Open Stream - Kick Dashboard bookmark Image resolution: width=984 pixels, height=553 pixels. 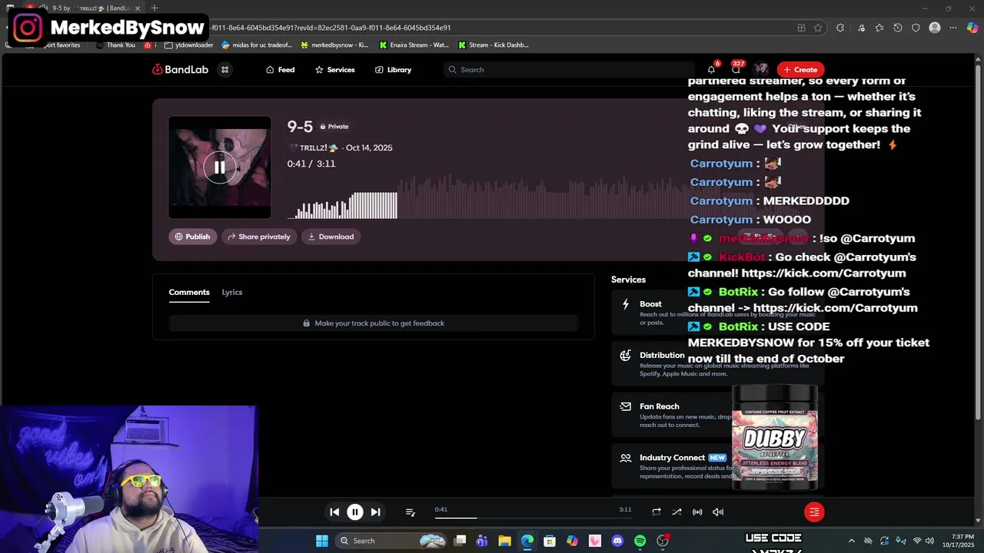click(494, 45)
